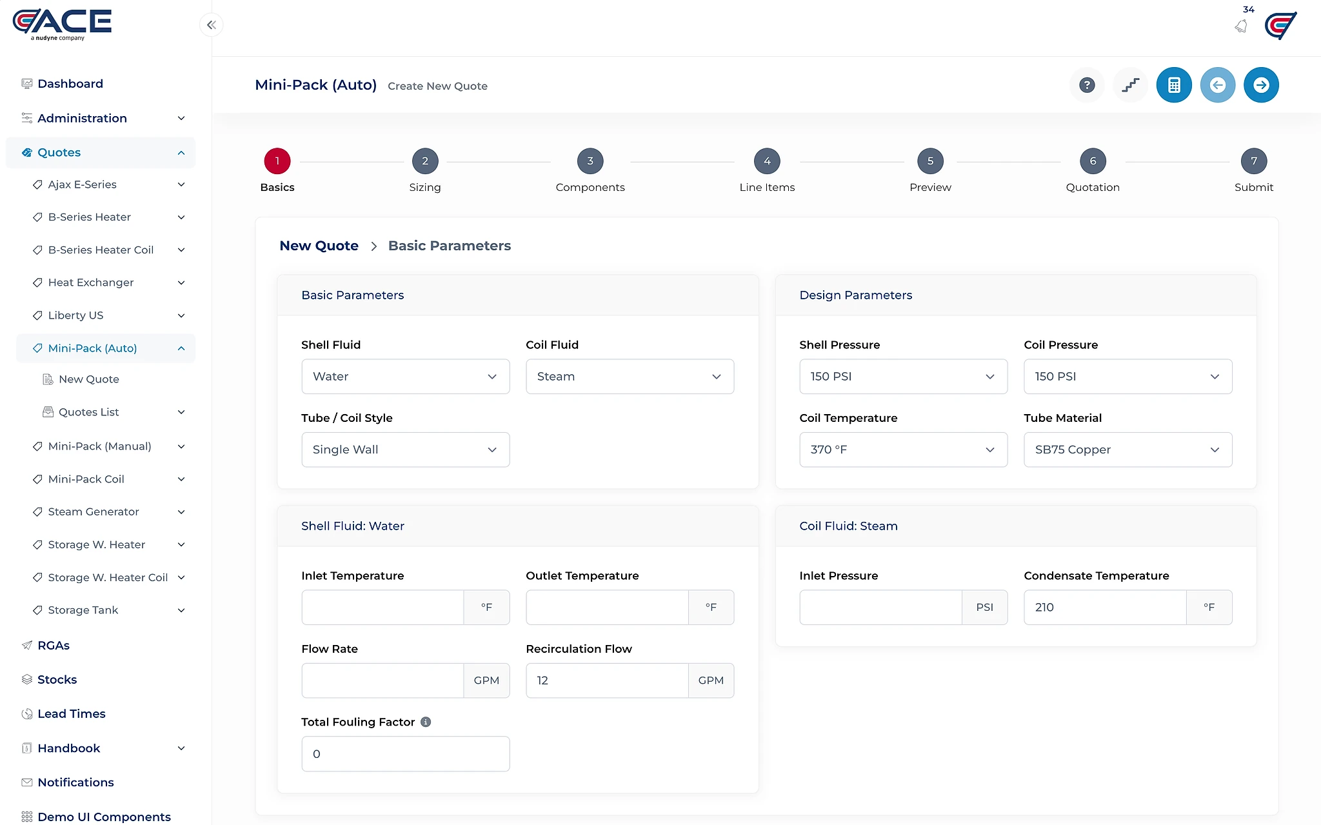Open the Tube Material SB75 Copper dropdown
The image size is (1321, 825).
tap(1128, 450)
